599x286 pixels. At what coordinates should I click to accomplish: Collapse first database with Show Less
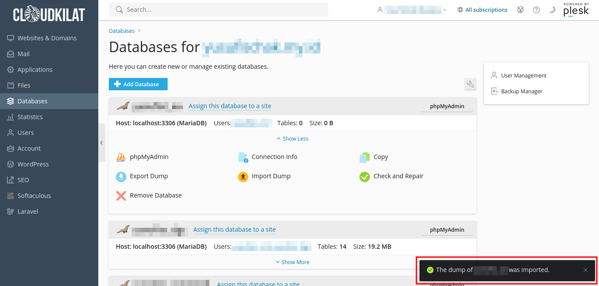coord(292,138)
